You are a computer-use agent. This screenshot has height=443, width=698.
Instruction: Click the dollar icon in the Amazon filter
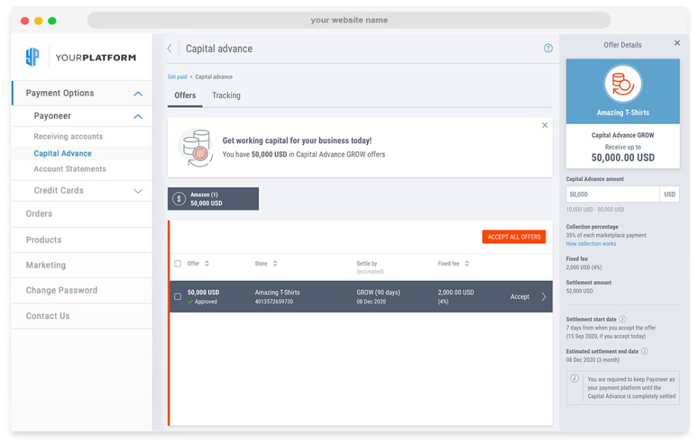point(179,199)
